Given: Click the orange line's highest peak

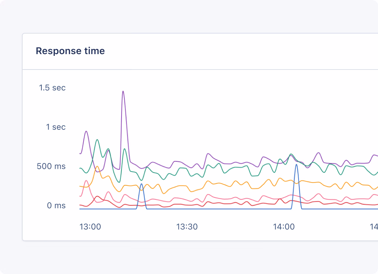Looking at the screenshot, I should (x=97, y=166).
